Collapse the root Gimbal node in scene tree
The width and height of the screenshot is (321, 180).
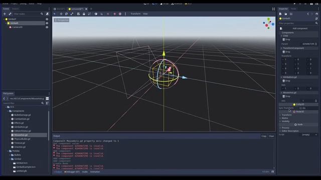tap(4, 19)
